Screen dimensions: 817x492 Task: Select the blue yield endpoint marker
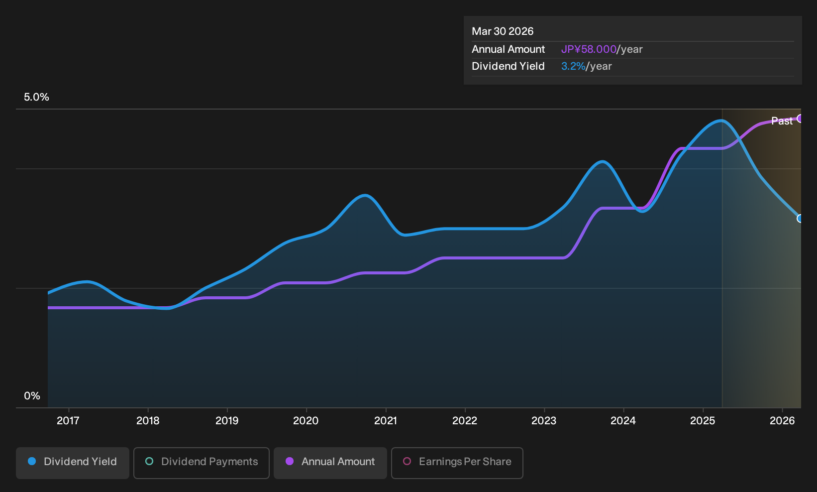(800, 219)
